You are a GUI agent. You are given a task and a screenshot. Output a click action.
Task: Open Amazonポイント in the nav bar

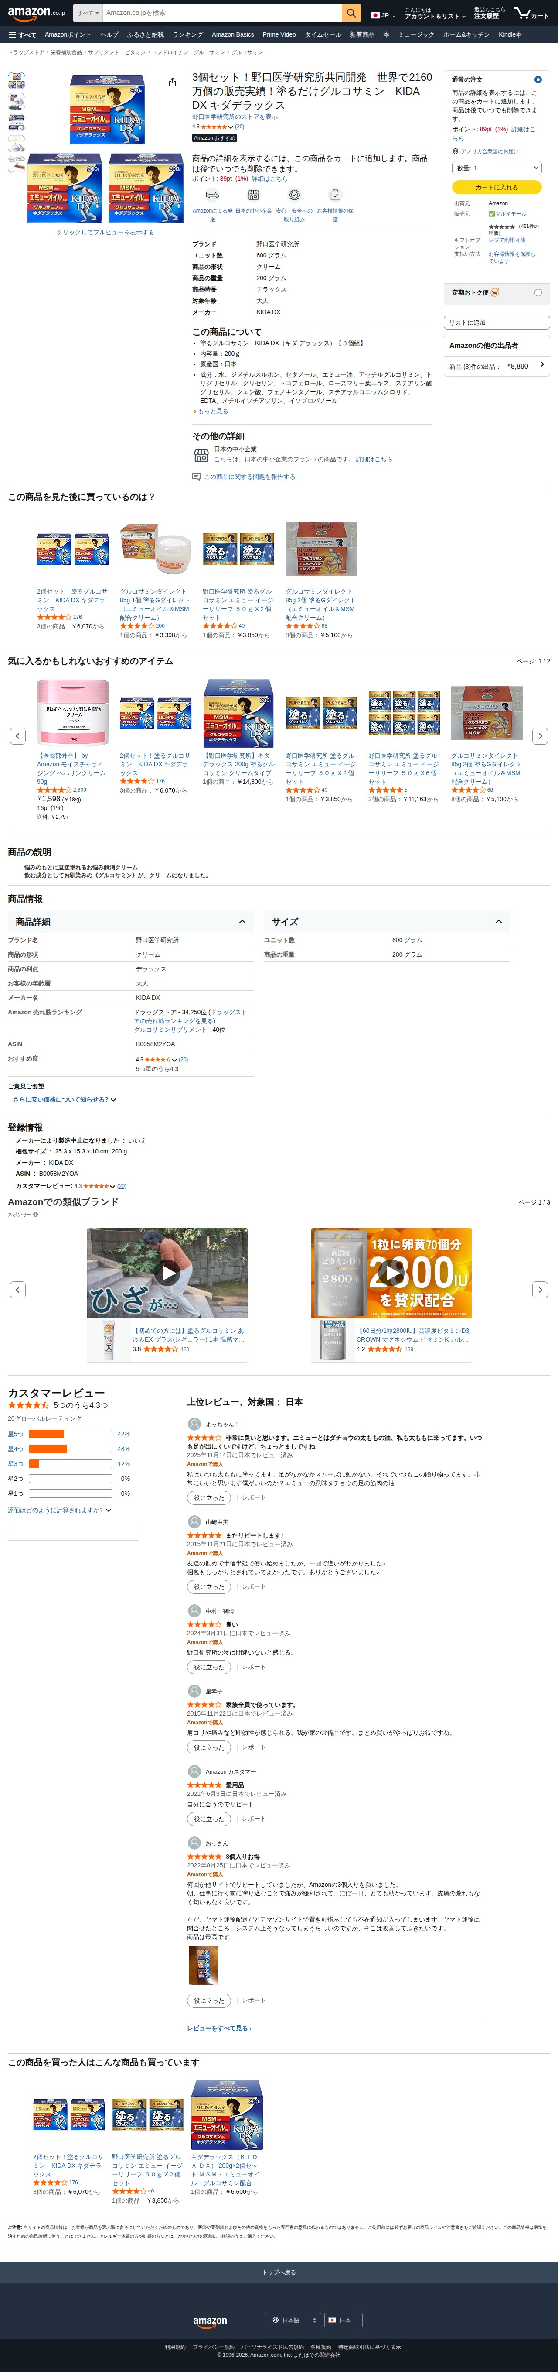68,35
